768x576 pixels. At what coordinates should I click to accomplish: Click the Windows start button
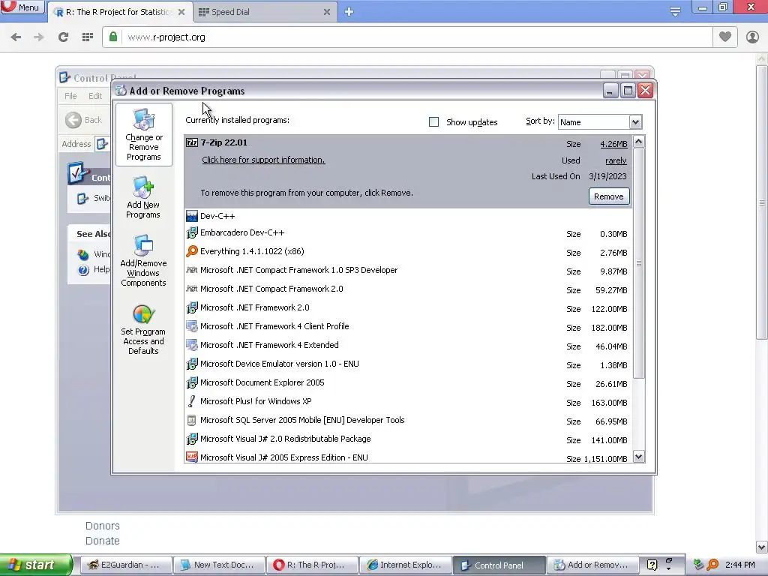[35, 565]
